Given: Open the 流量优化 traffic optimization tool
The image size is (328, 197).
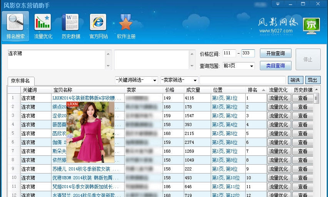Looking at the screenshot, I should pos(43,27).
